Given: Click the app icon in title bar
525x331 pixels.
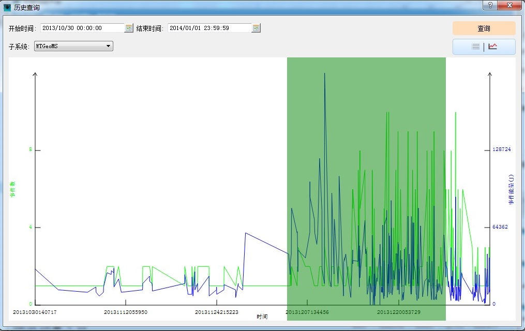Looking at the screenshot, I should click(7, 8).
